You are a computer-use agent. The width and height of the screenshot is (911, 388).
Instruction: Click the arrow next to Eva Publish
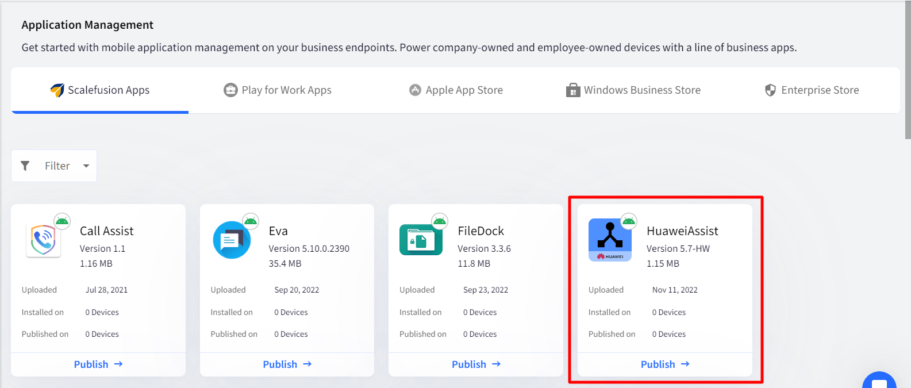307,364
